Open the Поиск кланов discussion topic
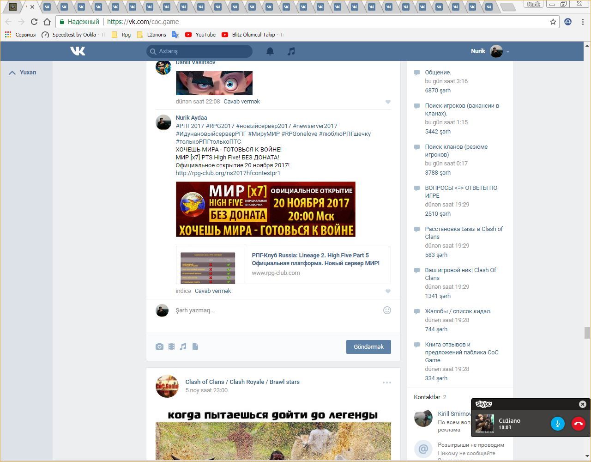 tap(456, 151)
